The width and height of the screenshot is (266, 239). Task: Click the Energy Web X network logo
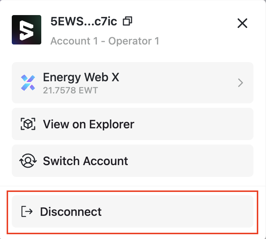[x=28, y=83]
